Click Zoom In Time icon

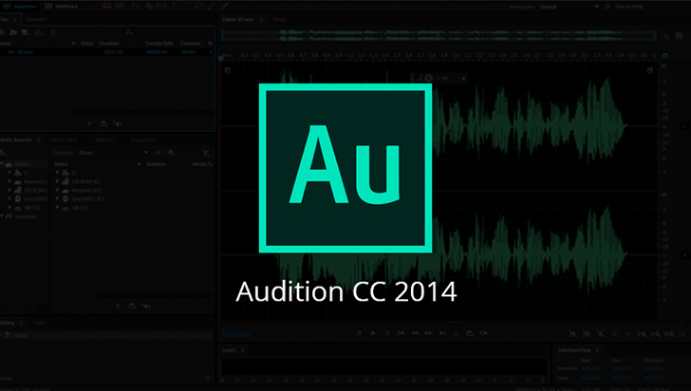point(600,334)
